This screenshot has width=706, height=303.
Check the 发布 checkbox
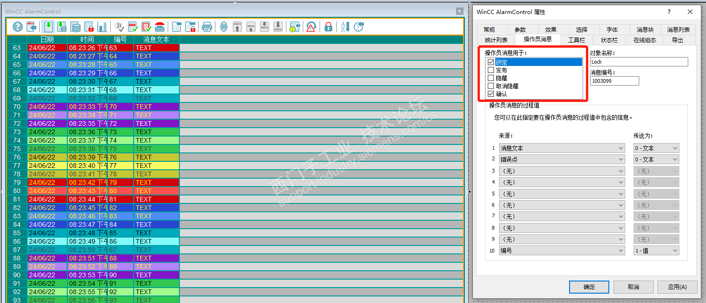pyautogui.click(x=491, y=70)
